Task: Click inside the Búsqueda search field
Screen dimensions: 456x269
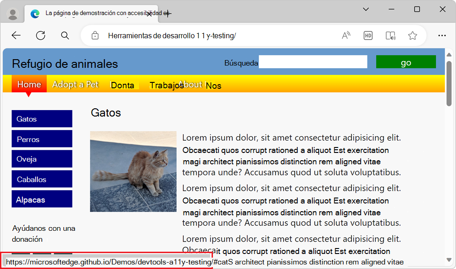Action: (x=313, y=61)
